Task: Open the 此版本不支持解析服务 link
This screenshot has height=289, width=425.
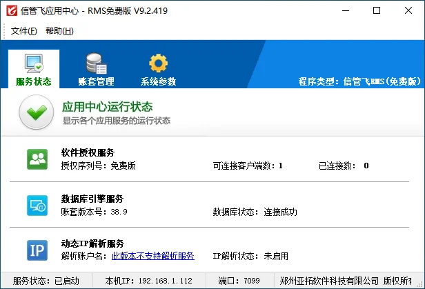Action: (x=153, y=256)
